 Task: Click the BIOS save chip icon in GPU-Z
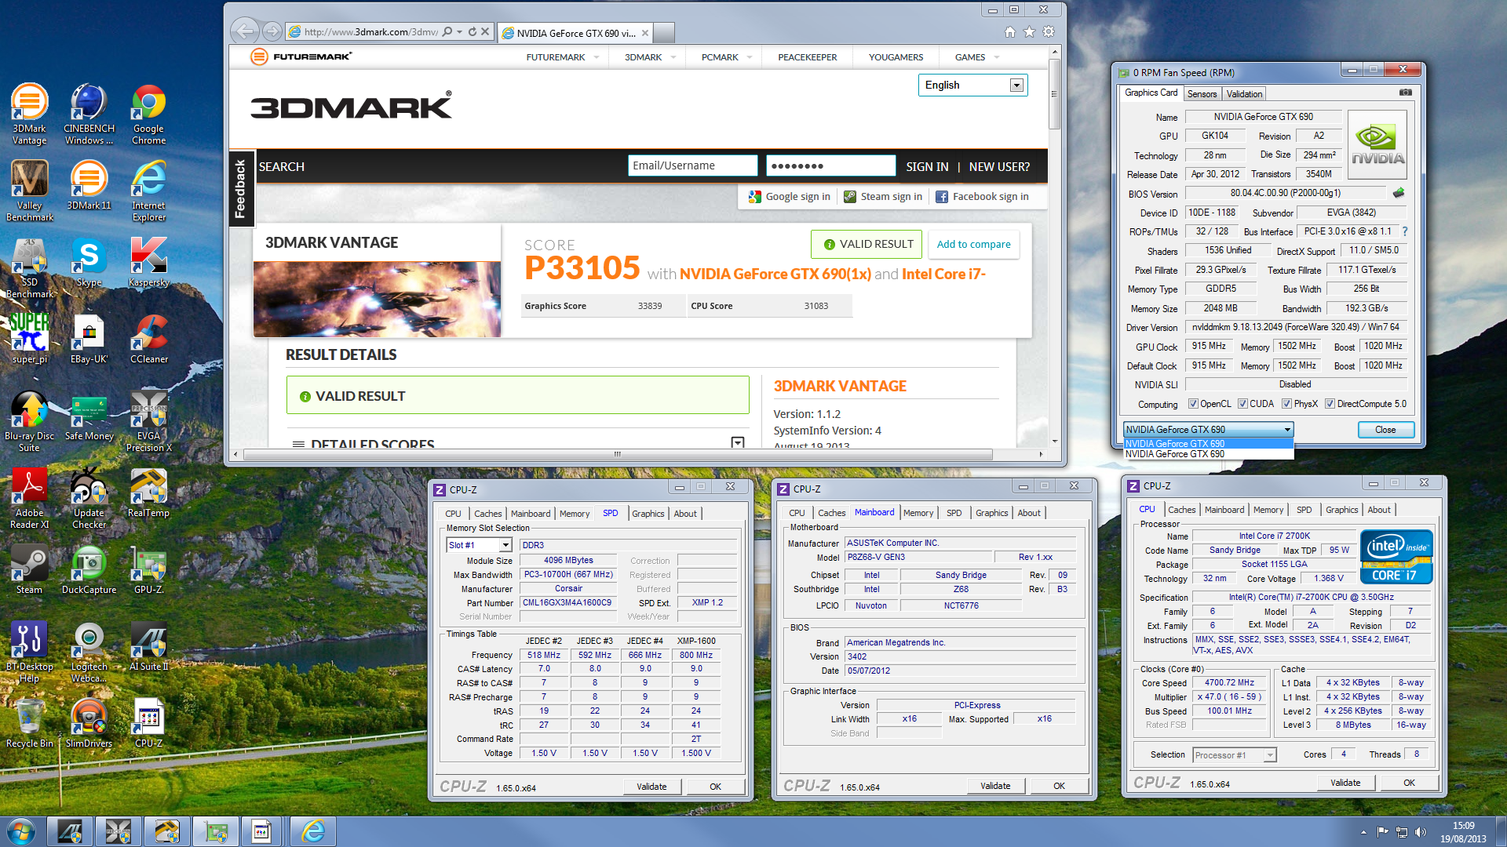[x=1399, y=193]
